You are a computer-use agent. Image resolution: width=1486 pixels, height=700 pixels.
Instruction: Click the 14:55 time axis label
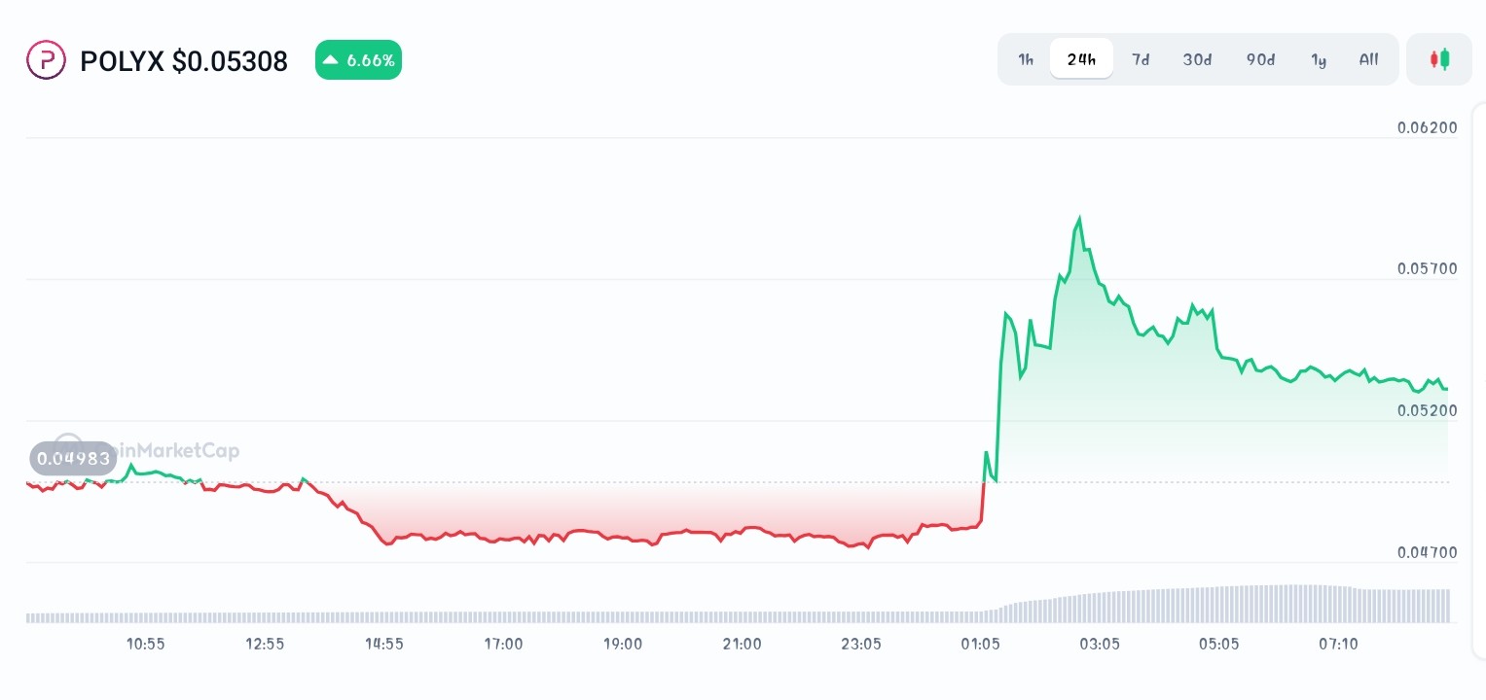[384, 644]
